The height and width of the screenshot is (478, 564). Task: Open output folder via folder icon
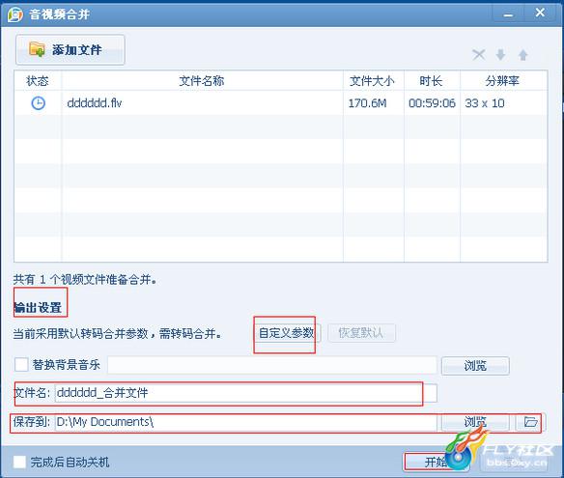(530, 422)
